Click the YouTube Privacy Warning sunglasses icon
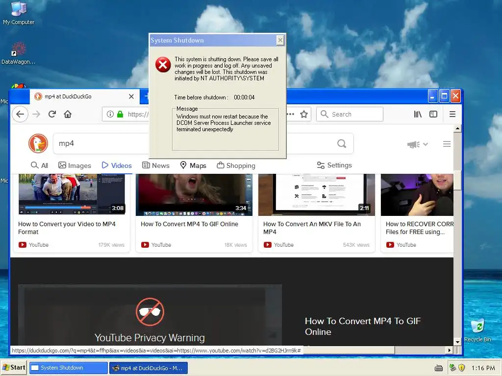 pyautogui.click(x=150, y=312)
